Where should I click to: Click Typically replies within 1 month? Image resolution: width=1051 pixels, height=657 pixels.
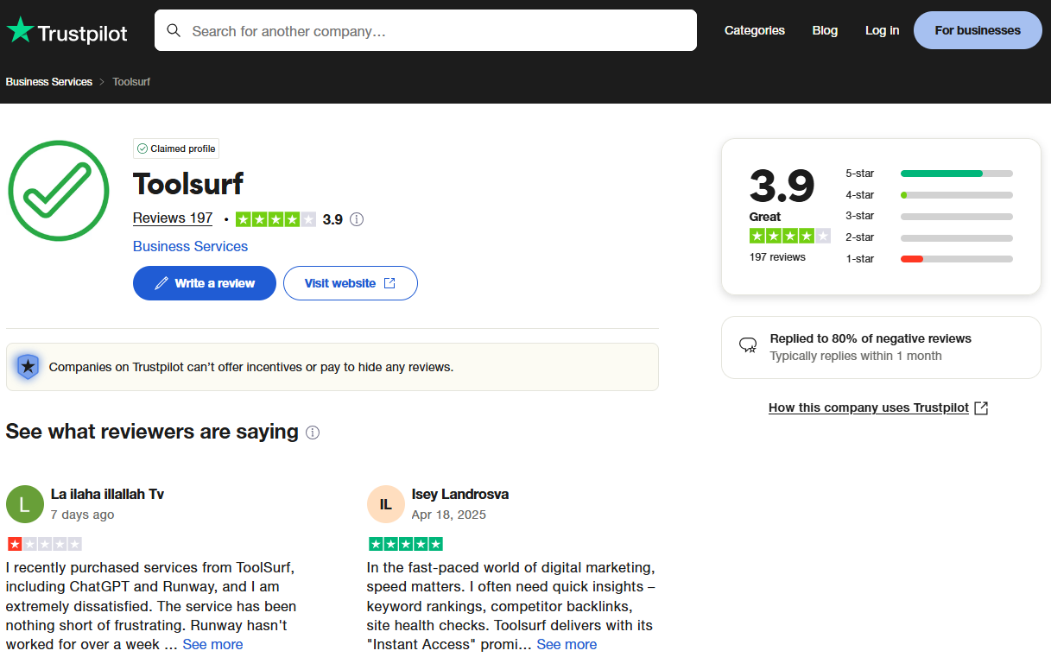pyautogui.click(x=856, y=356)
